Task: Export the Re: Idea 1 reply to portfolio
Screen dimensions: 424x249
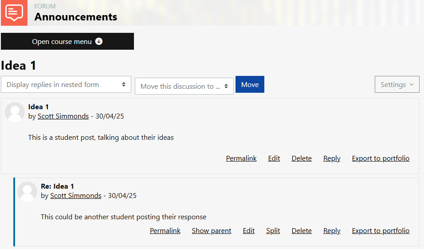Action: click(381, 231)
